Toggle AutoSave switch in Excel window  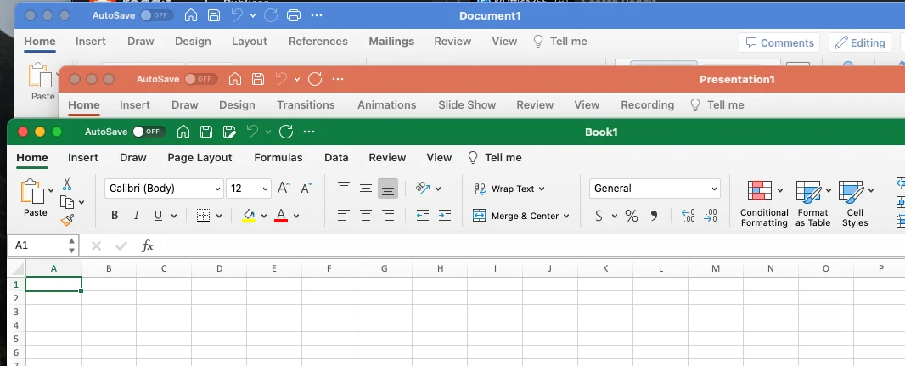149,132
